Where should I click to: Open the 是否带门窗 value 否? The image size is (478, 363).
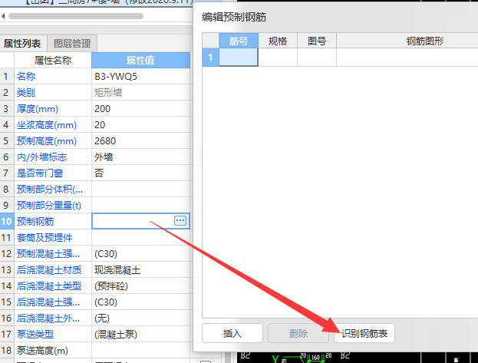(140, 173)
